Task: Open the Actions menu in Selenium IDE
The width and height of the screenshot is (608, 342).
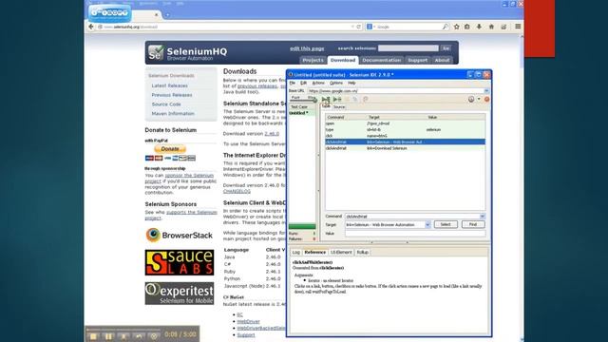Action: point(318,83)
